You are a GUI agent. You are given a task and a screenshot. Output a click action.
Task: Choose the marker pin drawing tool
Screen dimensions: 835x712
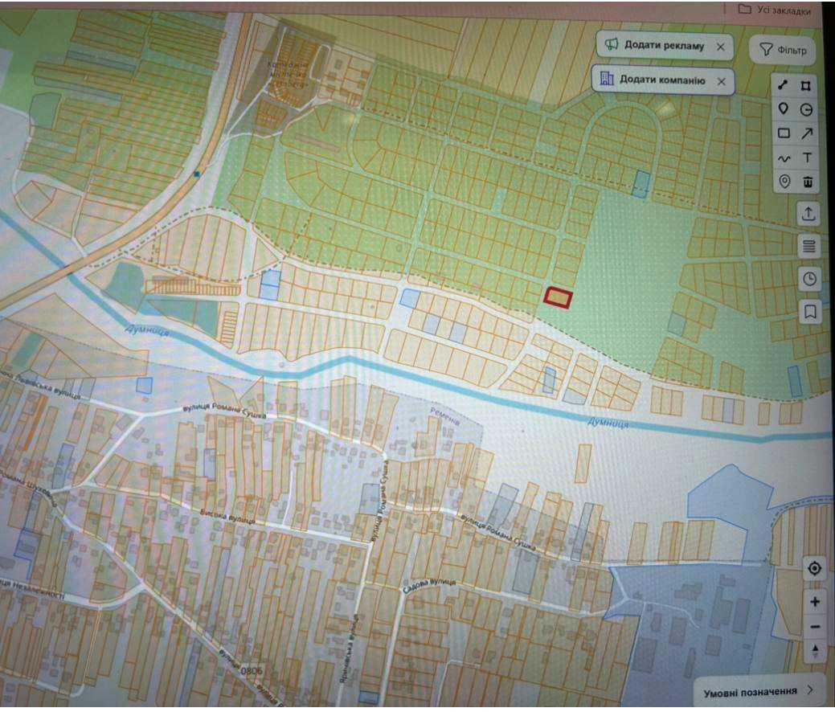point(783,109)
